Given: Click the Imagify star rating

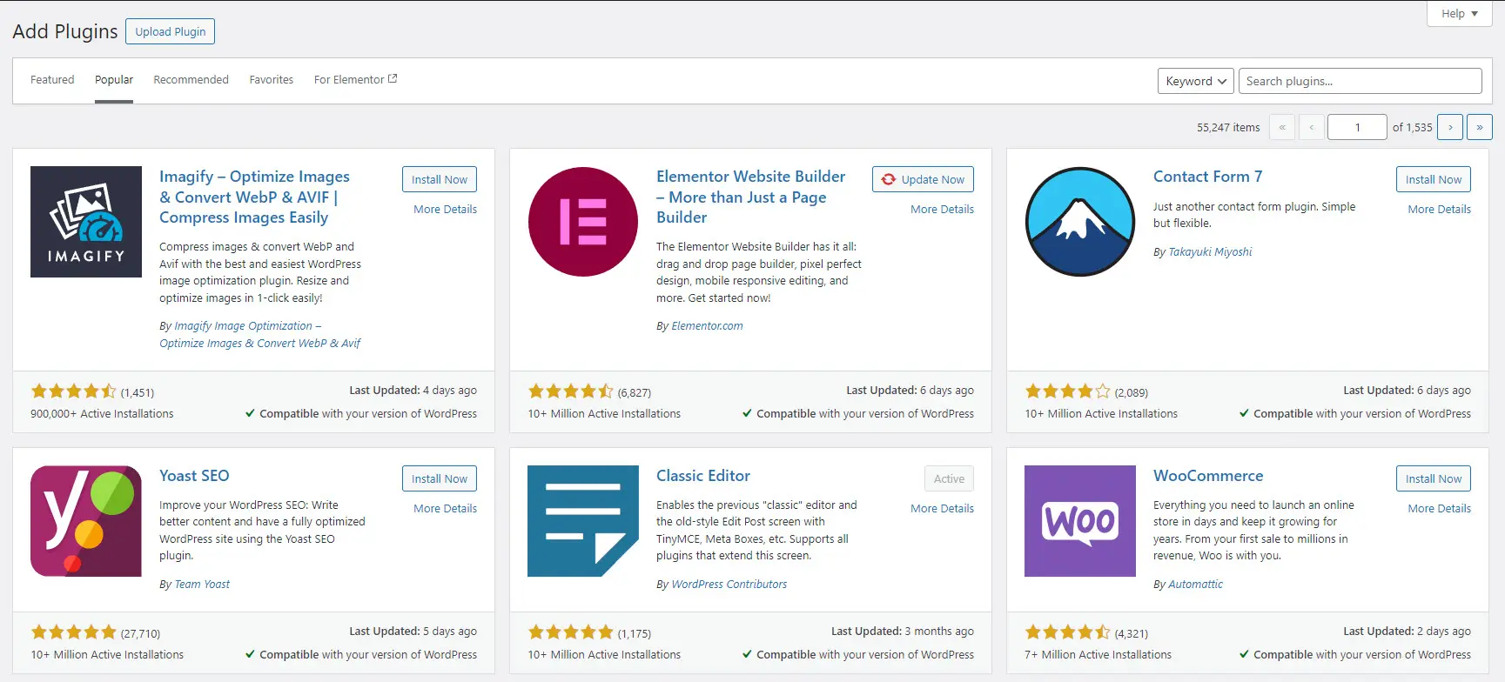Looking at the screenshot, I should pyautogui.click(x=73, y=391).
